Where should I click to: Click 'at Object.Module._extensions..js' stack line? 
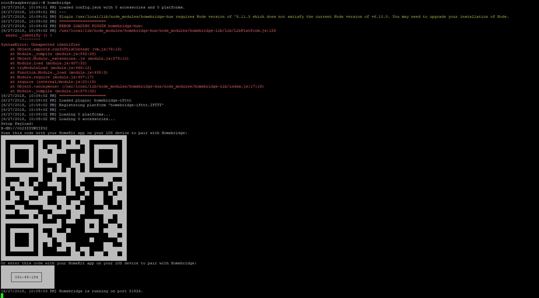click(x=70, y=58)
